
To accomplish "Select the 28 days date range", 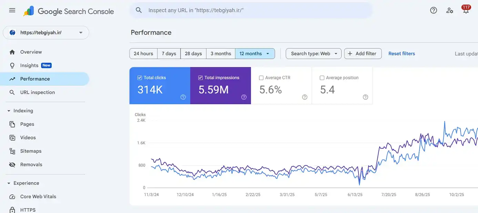I will (x=193, y=54).
